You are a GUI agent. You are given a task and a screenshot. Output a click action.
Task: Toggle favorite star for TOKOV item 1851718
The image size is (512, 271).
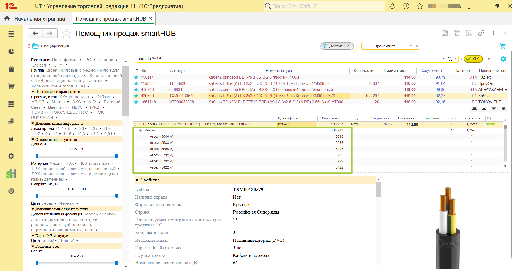pos(136,102)
